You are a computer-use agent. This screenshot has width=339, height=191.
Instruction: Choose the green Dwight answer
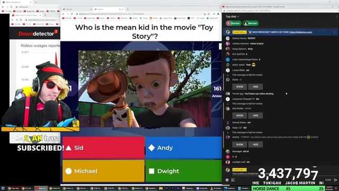point(184,171)
